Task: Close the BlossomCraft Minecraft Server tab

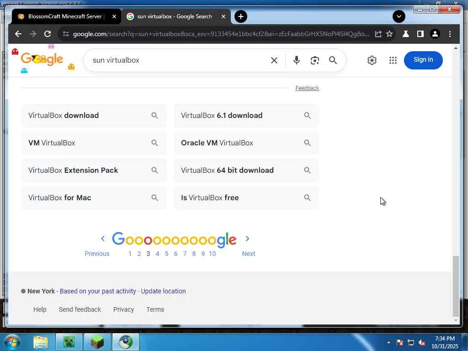Action: point(114,16)
